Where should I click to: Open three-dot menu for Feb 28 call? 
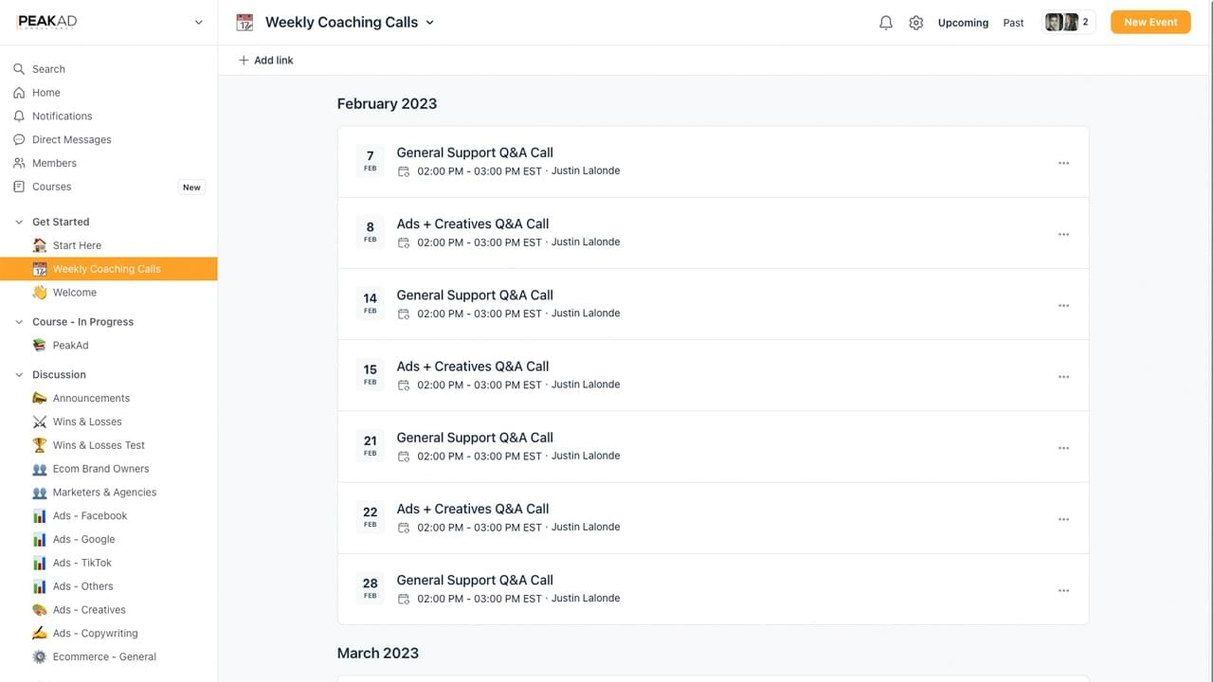tap(1063, 591)
